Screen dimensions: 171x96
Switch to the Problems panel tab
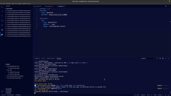[x=37, y=58]
